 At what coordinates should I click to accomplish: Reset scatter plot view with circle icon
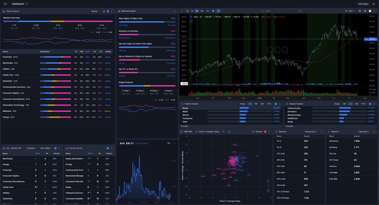pos(268,191)
